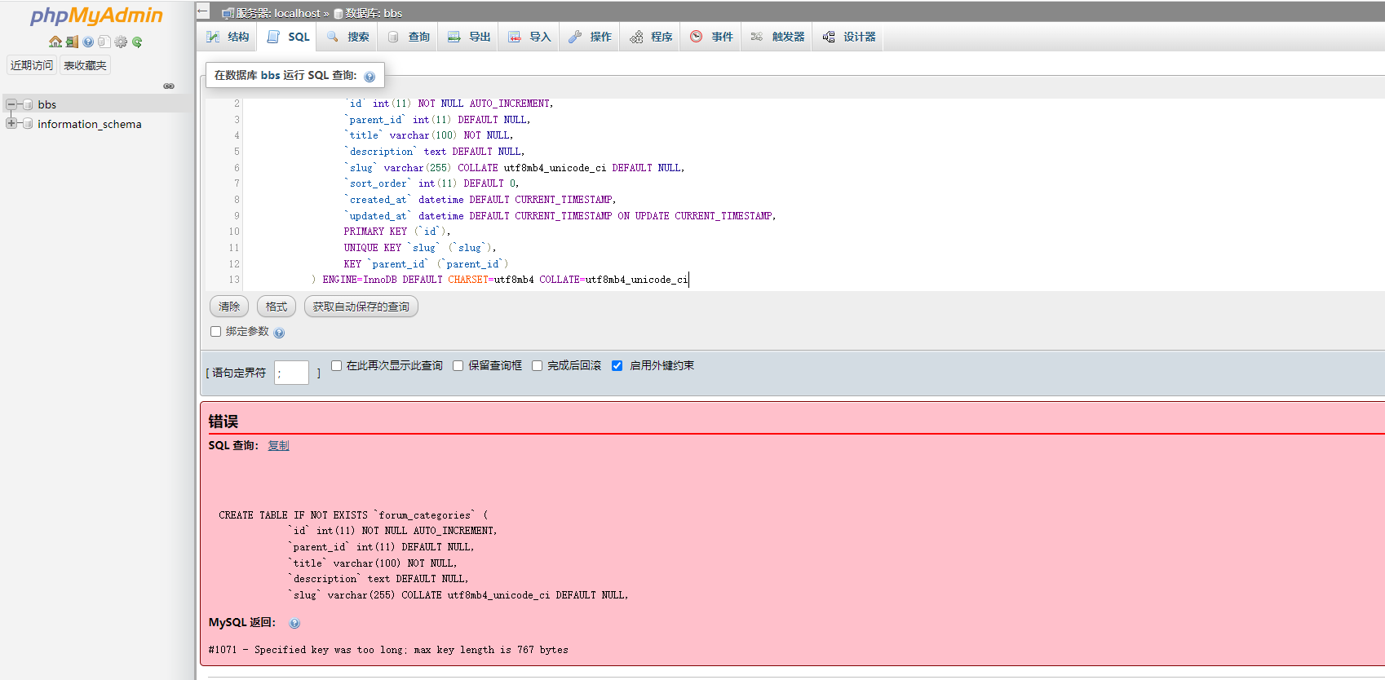Click the localhost server breadcrumb link

point(278,13)
